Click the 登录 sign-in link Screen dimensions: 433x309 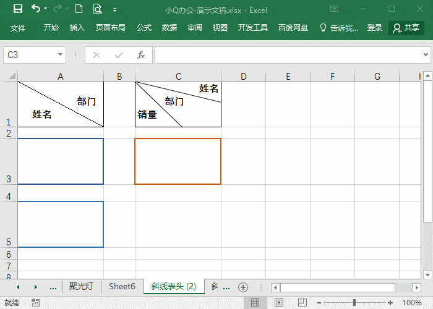click(x=375, y=28)
